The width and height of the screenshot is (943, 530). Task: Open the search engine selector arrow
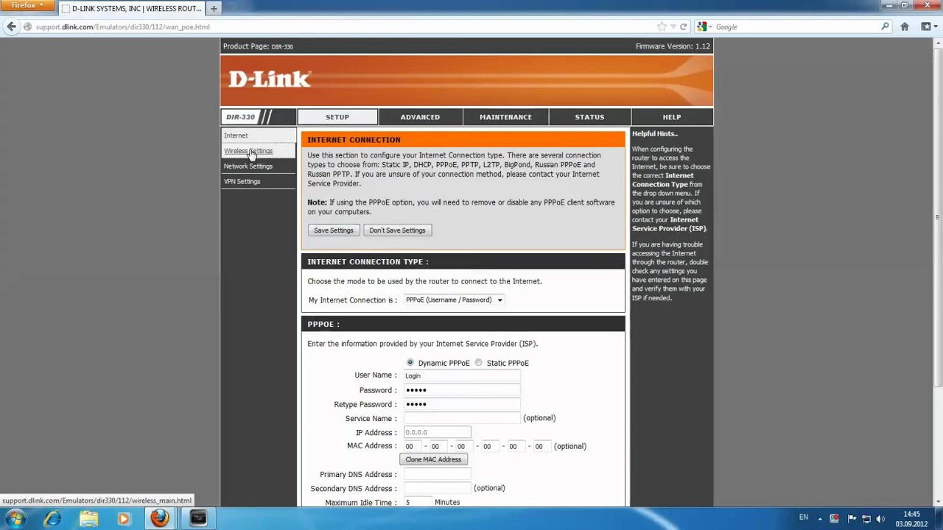coord(710,26)
